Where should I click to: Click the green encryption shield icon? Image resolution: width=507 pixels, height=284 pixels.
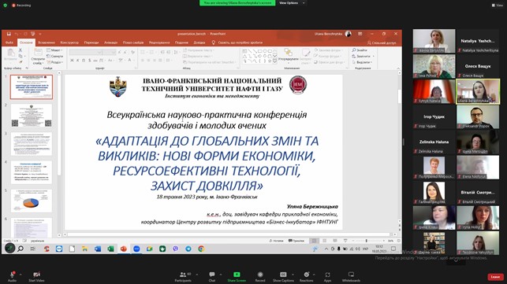(6, 6)
